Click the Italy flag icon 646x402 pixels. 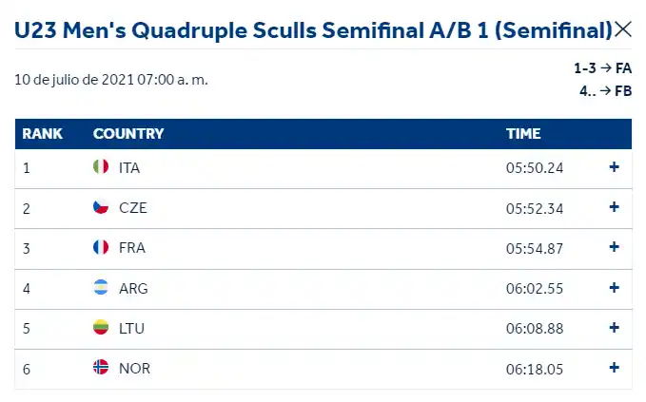tap(100, 167)
